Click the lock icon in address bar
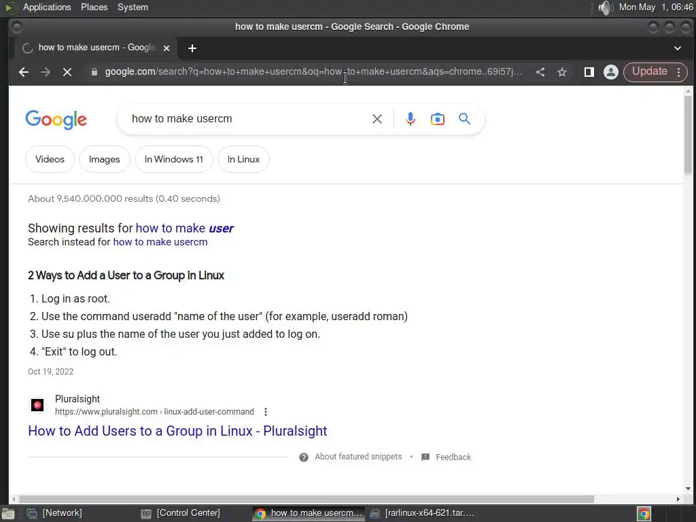 click(x=94, y=72)
